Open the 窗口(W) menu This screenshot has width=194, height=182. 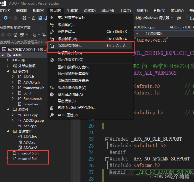(x=177, y=11)
